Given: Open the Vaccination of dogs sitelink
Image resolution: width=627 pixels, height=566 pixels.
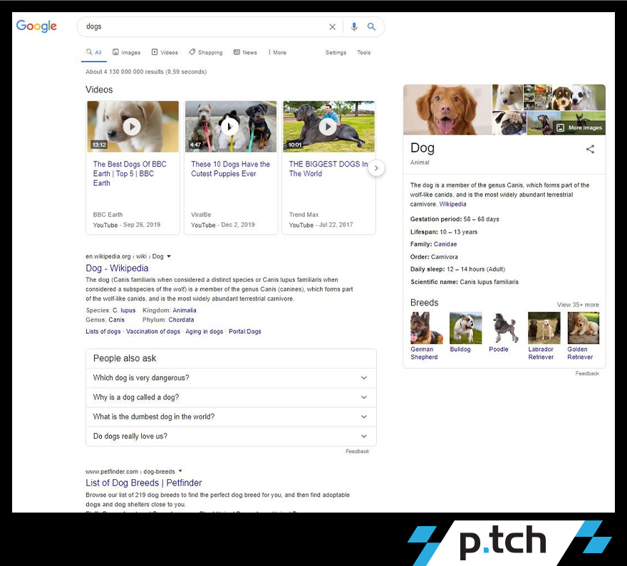Looking at the screenshot, I should coord(153,332).
